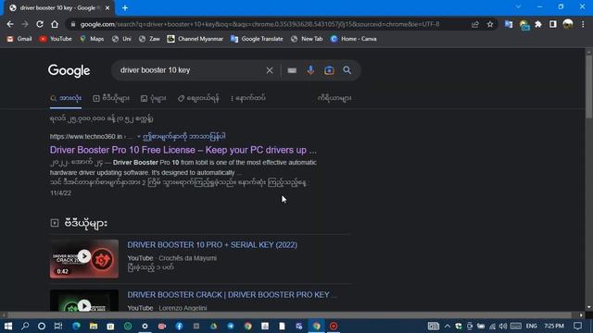Open the notification center icon
Image resolution: width=593 pixels, height=333 pixels.
coord(577,326)
